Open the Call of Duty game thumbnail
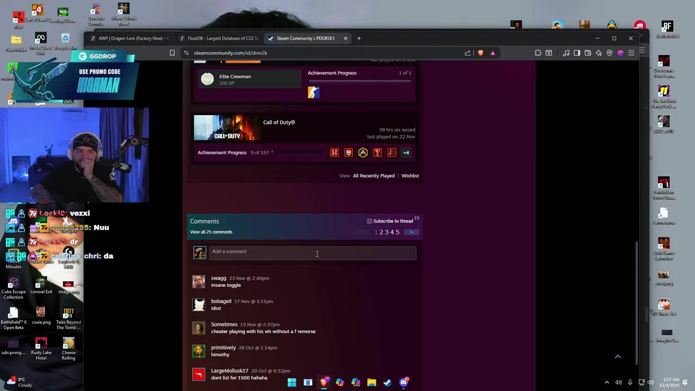The image size is (695, 391). (227, 128)
